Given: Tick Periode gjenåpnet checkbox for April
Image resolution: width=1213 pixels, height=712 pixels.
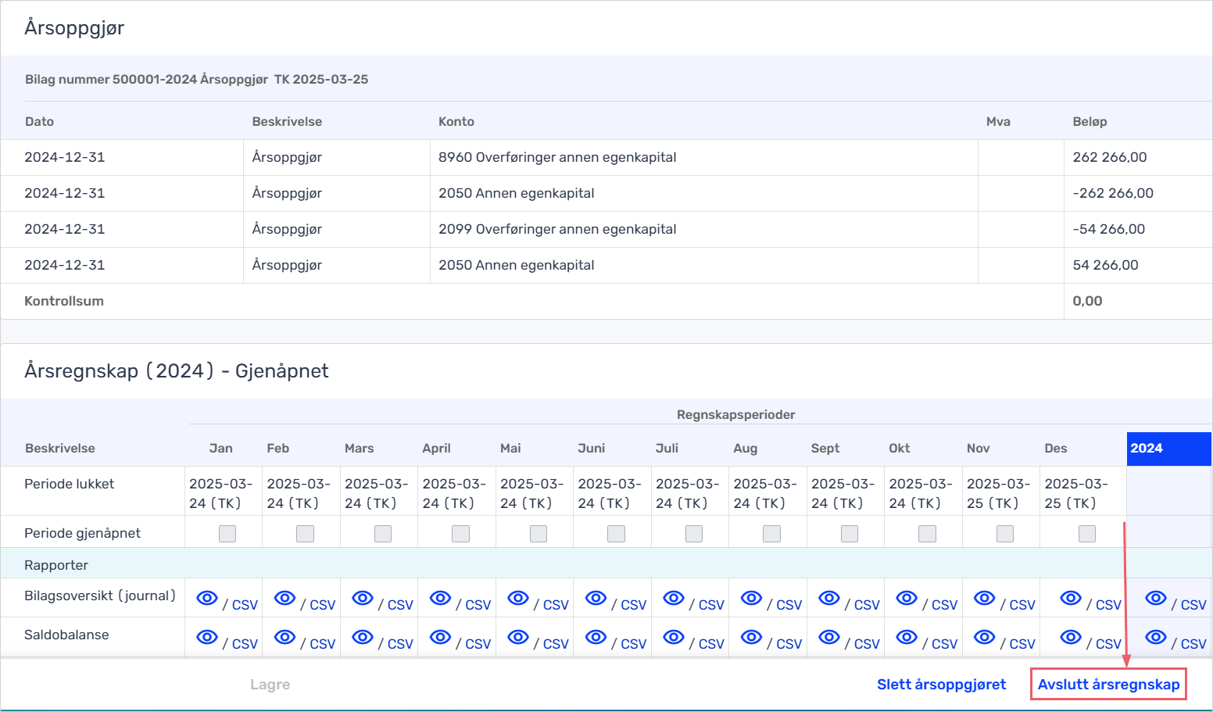Looking at the screenshot, I should (x=460, y=534).
